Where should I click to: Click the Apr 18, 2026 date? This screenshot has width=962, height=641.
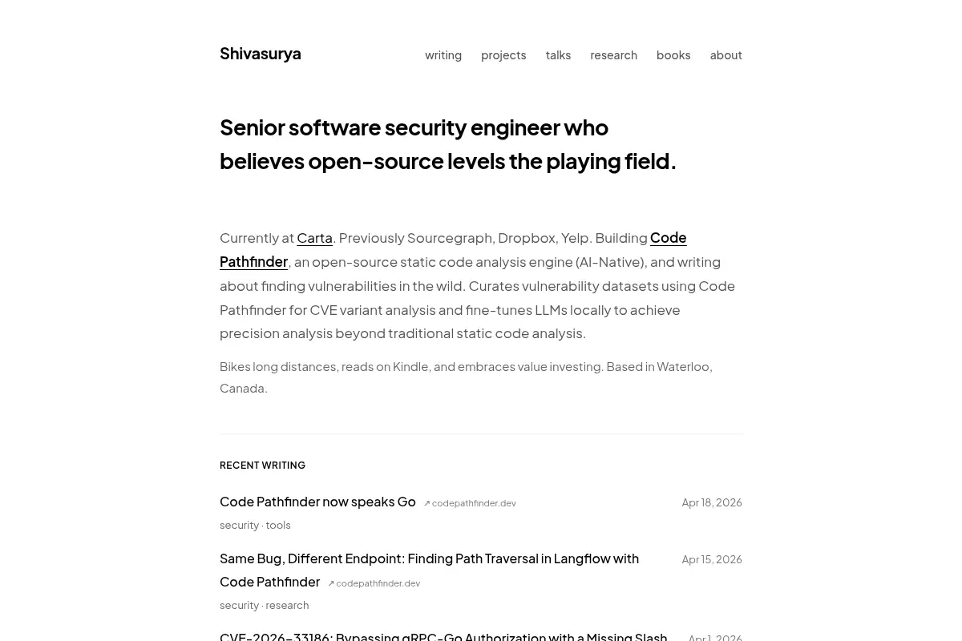coord(712,502)
